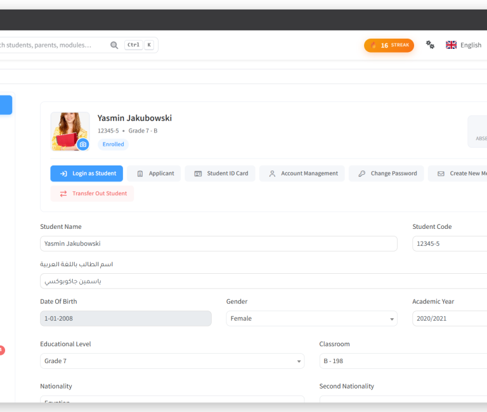Click the Ctrl K shortcut hint
This screenshot has height=412, width=487.
click(139, 45)
